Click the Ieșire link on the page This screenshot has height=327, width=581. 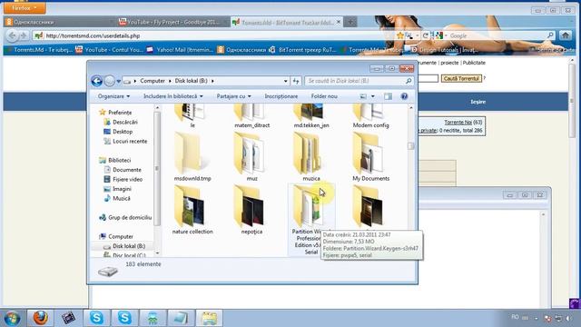[478, 102]
